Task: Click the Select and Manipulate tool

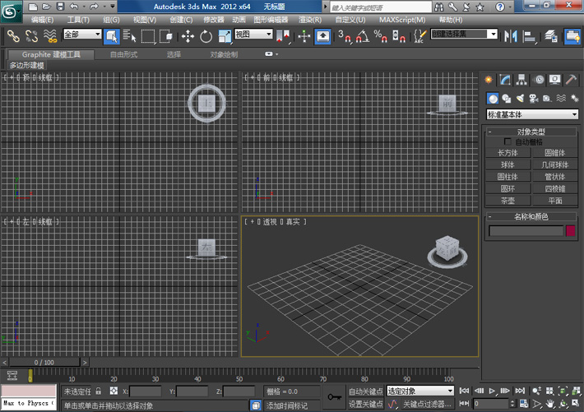Action: [304, 36]
